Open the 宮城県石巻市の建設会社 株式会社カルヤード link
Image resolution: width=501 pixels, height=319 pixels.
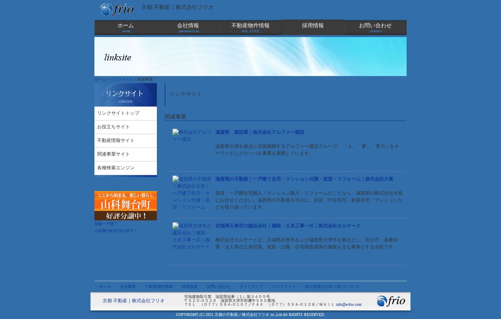point(288,226)
